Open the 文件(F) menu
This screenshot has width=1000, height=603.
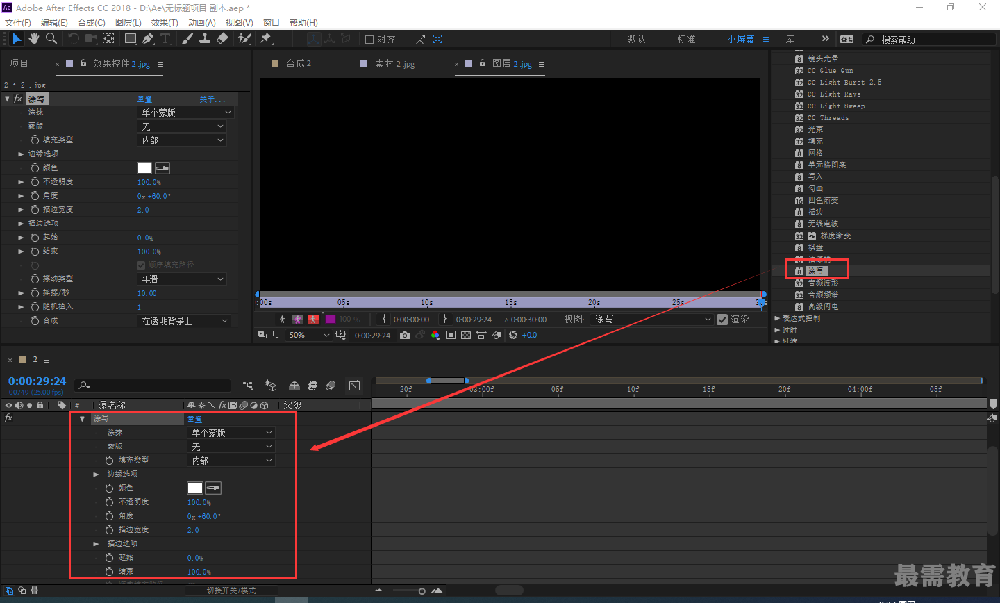click(17, 23)
